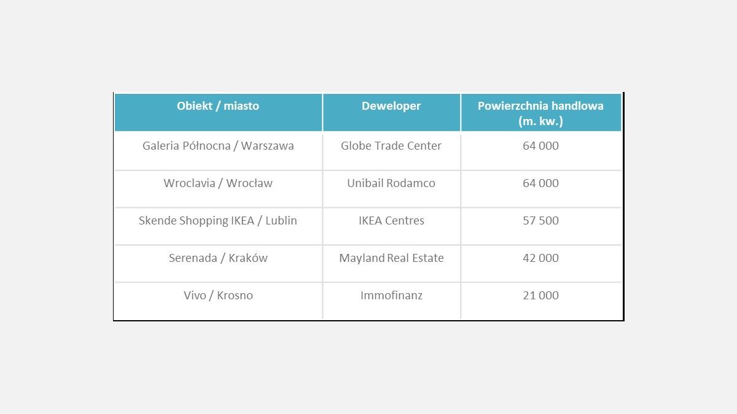Click the 'Powierzchnia handlowa' column header
737x414 pixels.
click(540, 105)
